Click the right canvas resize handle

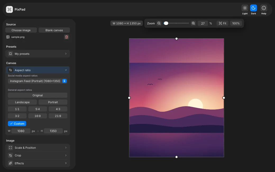[x=224, y=98]
